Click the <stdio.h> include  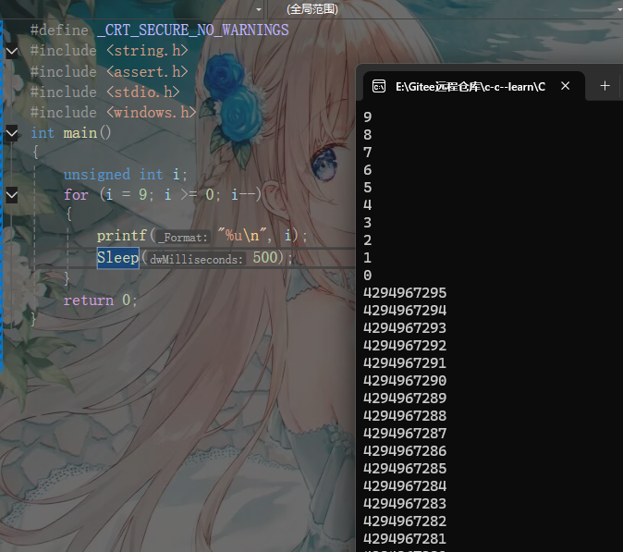click(x=143, y=92)
